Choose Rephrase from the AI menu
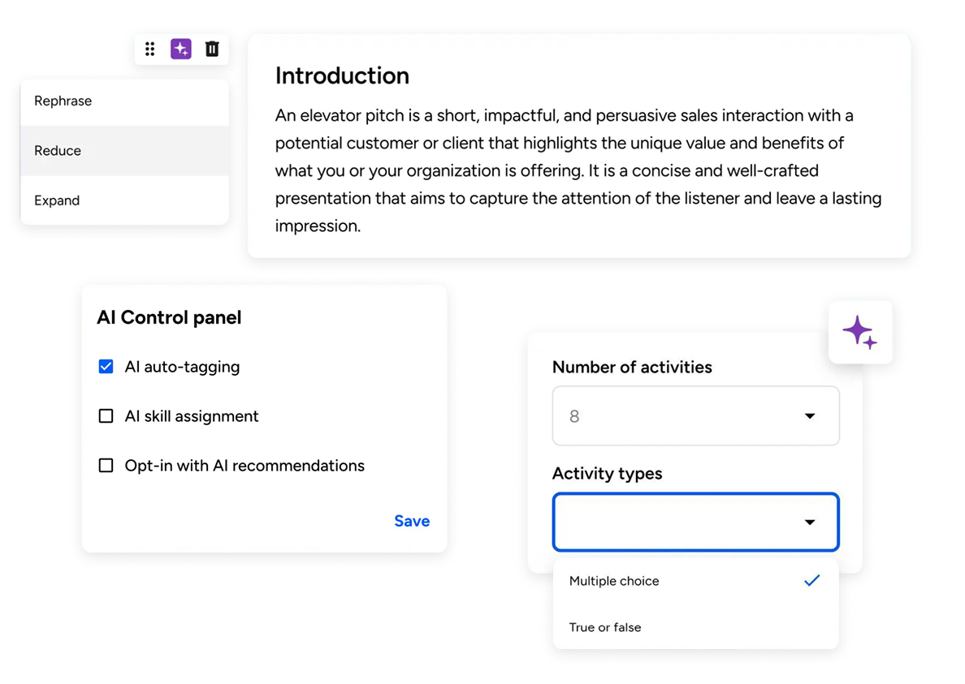 (63, 101)
